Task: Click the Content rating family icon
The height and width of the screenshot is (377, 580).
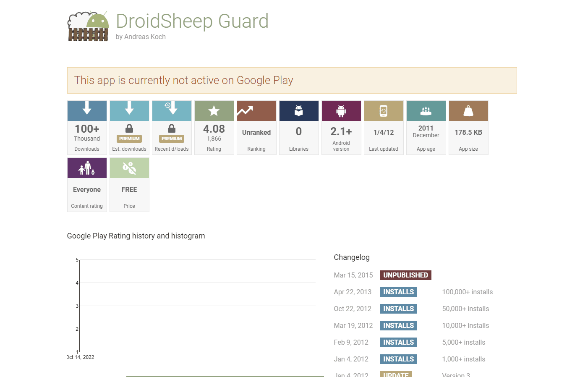Action: tap(87, 168)
